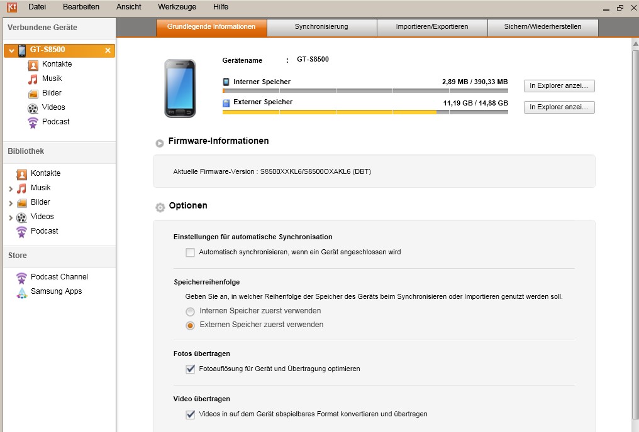Click the Optionen gear icon
Image resolution: width=639 pixels, height=432 pixels.
(x=160, y=207)
